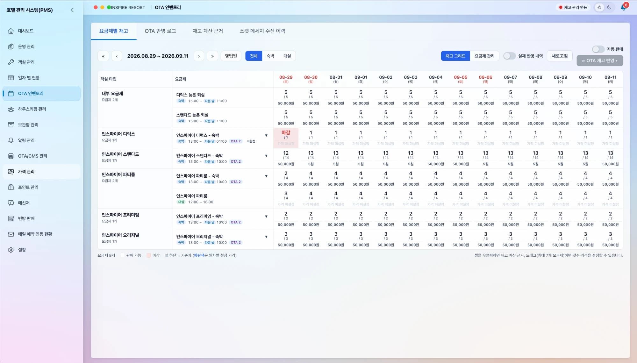Click the OTA/CMS 관리 database icon
Image resolution: width=637 pixels, height=363 pixels.
coord(11,156)
